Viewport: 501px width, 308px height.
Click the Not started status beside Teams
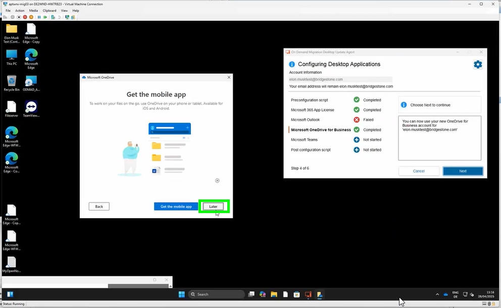pyautogui.click(x=372, y=140)
